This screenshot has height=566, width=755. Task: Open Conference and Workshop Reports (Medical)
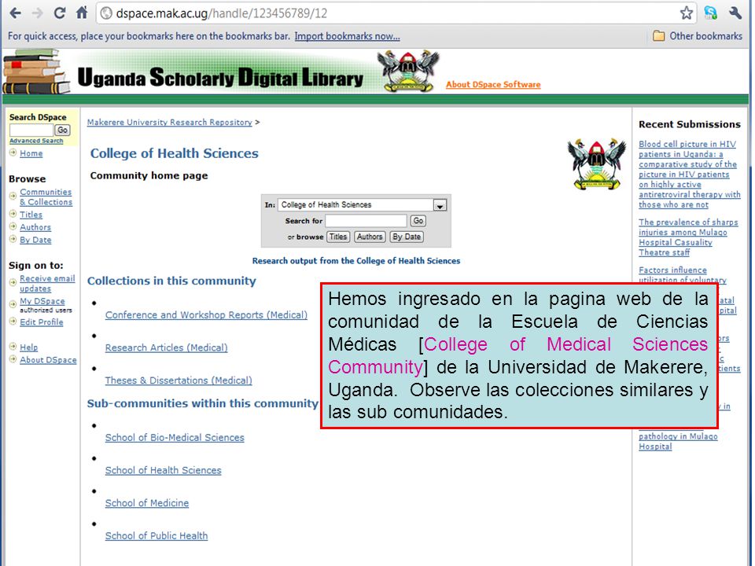[206, 314]
